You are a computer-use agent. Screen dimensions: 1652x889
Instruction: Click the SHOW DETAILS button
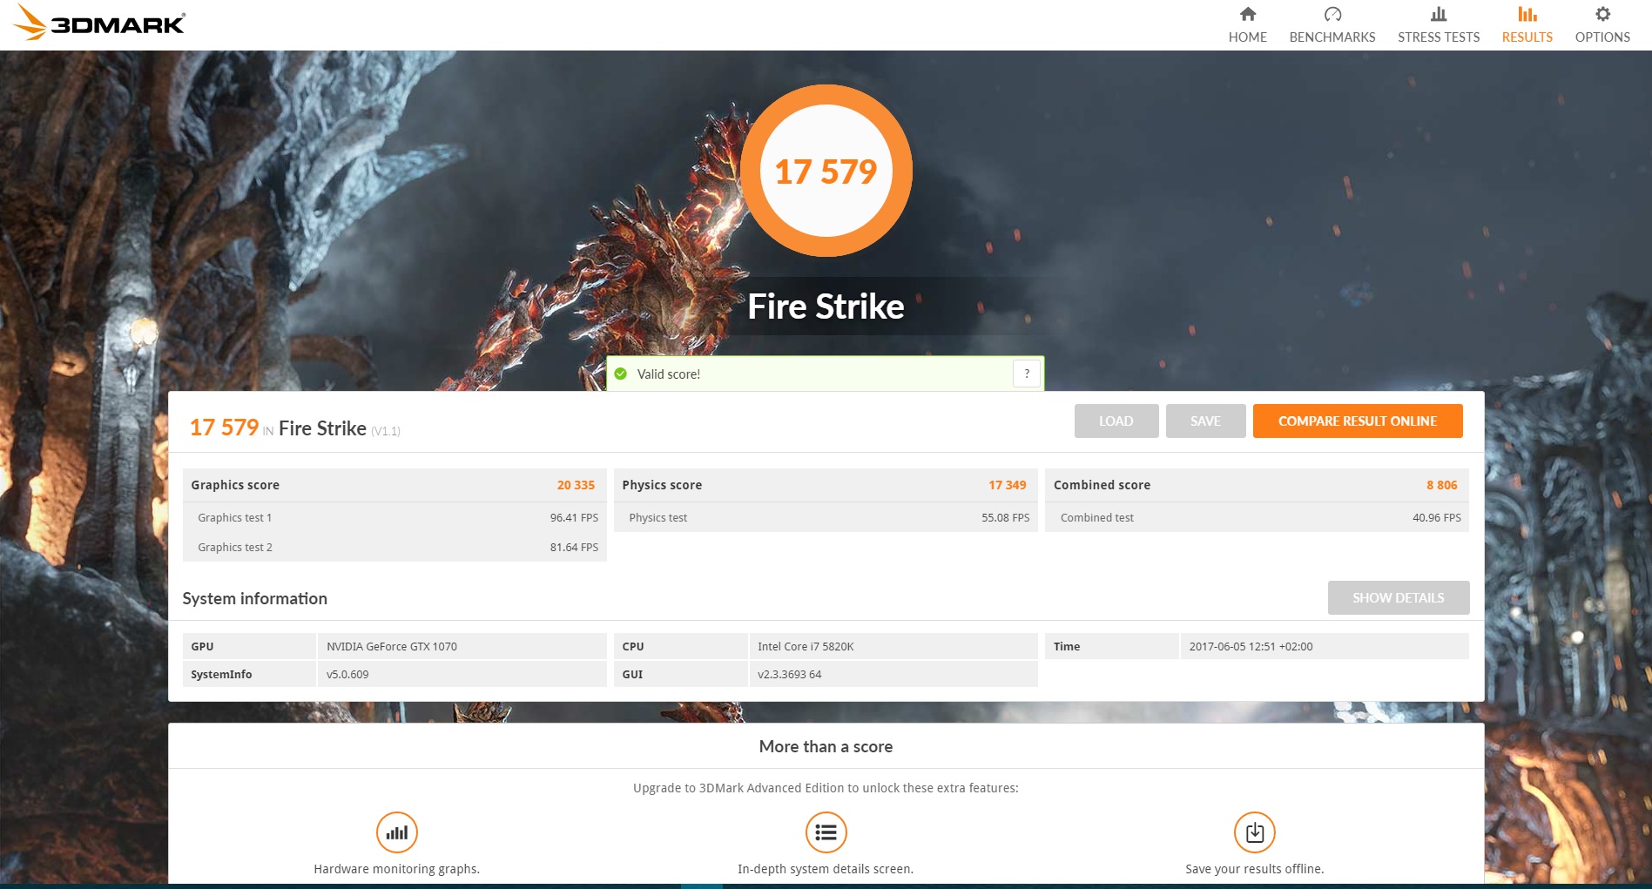click(x=1399, y=597)
